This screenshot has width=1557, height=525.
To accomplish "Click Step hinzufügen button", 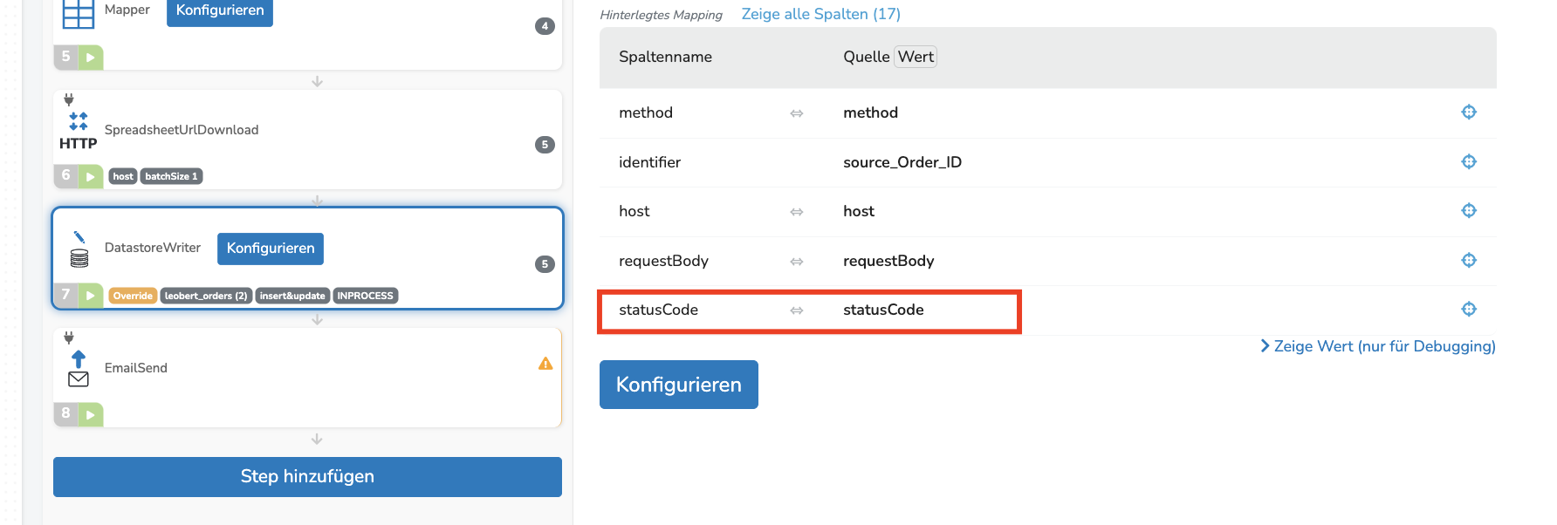I will point(307,477).
